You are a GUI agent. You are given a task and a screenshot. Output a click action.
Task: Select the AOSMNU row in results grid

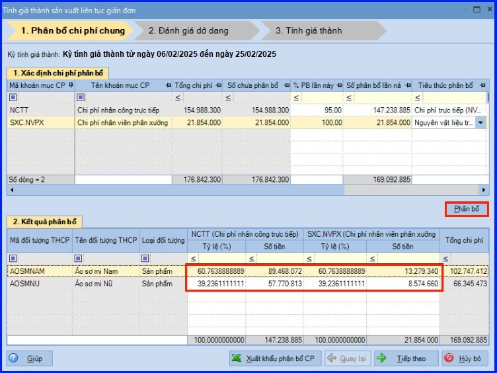(40, 283)
